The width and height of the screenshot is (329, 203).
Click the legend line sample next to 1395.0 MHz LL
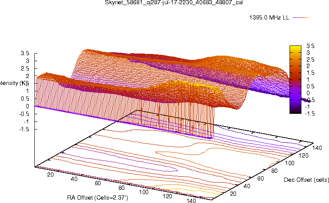point(301,18)
